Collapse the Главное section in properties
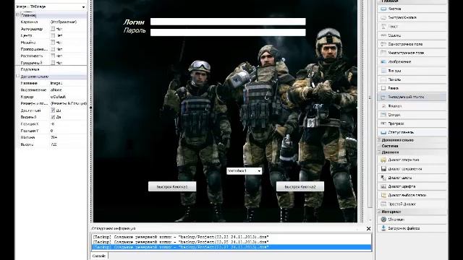 [17, 14]
